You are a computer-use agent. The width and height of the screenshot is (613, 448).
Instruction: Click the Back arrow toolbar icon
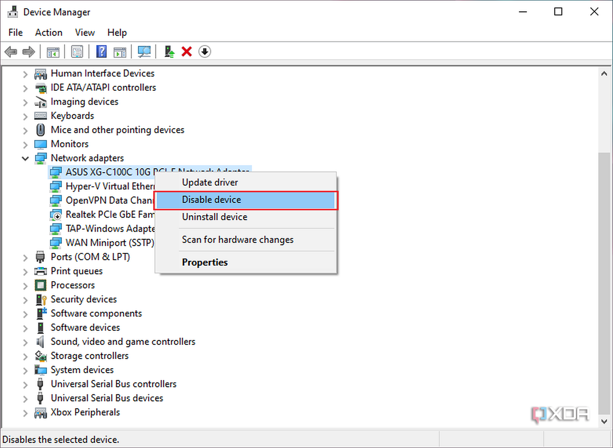click(11, 52)
